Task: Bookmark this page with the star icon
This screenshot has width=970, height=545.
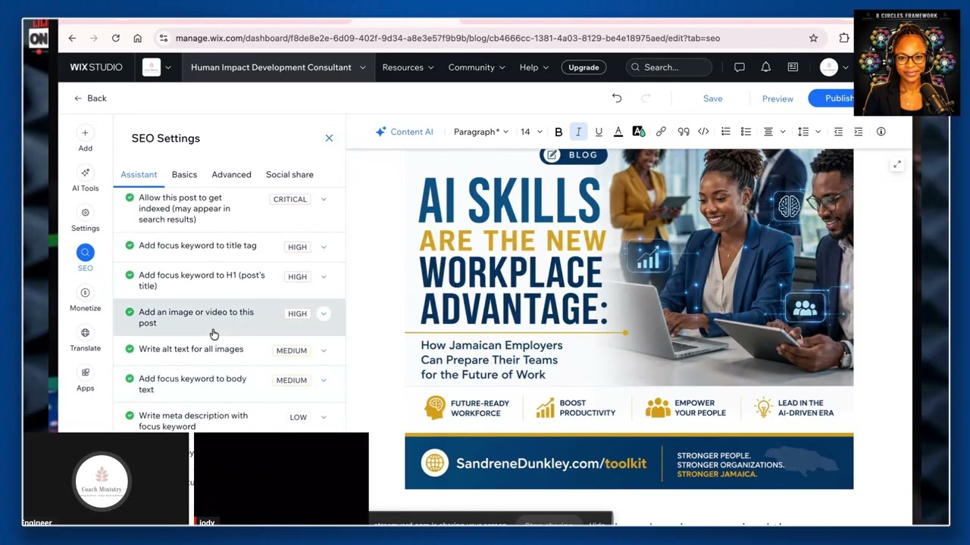Action: 813,38
